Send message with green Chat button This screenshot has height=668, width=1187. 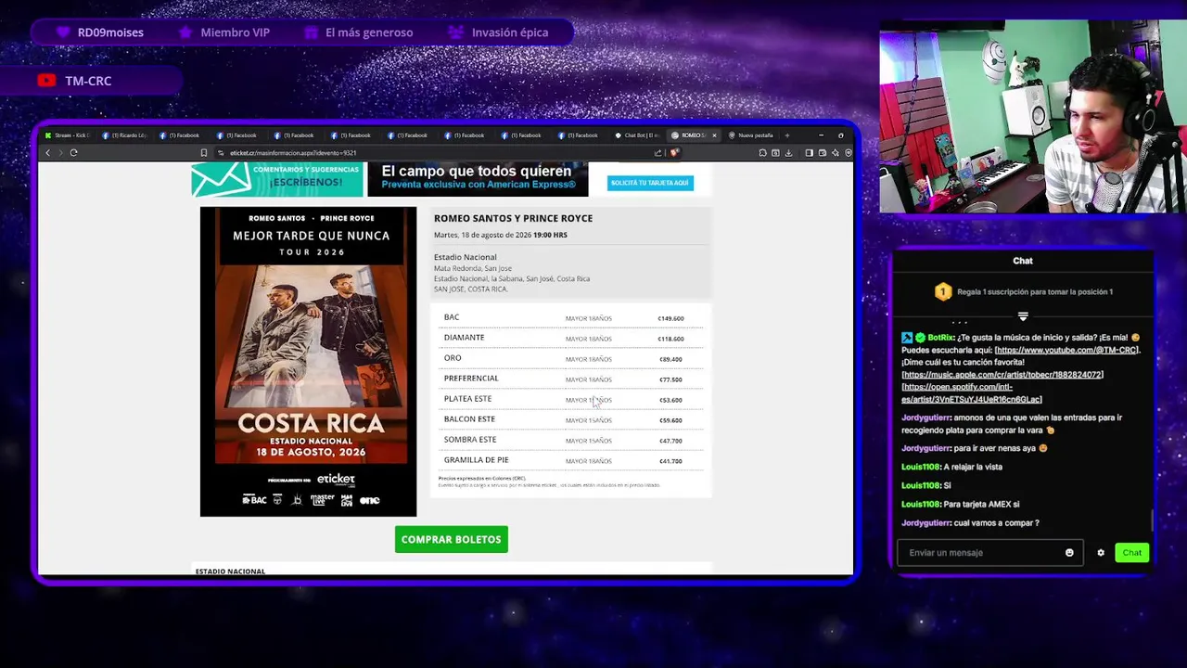(x=1131, y=553)
